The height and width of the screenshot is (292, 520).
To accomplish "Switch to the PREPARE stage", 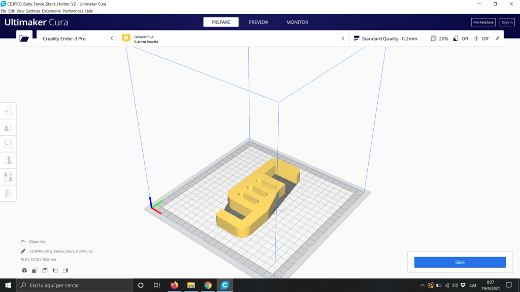I will tap(221, 22).
